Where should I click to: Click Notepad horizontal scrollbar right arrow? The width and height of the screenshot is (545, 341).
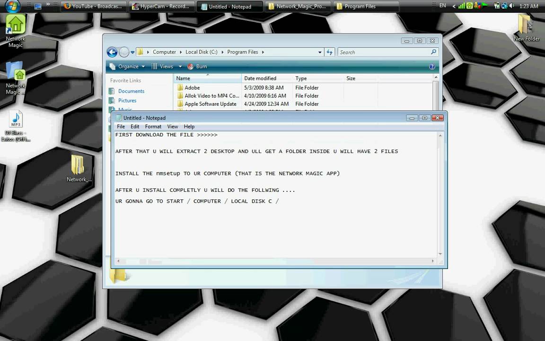(433, 261)
